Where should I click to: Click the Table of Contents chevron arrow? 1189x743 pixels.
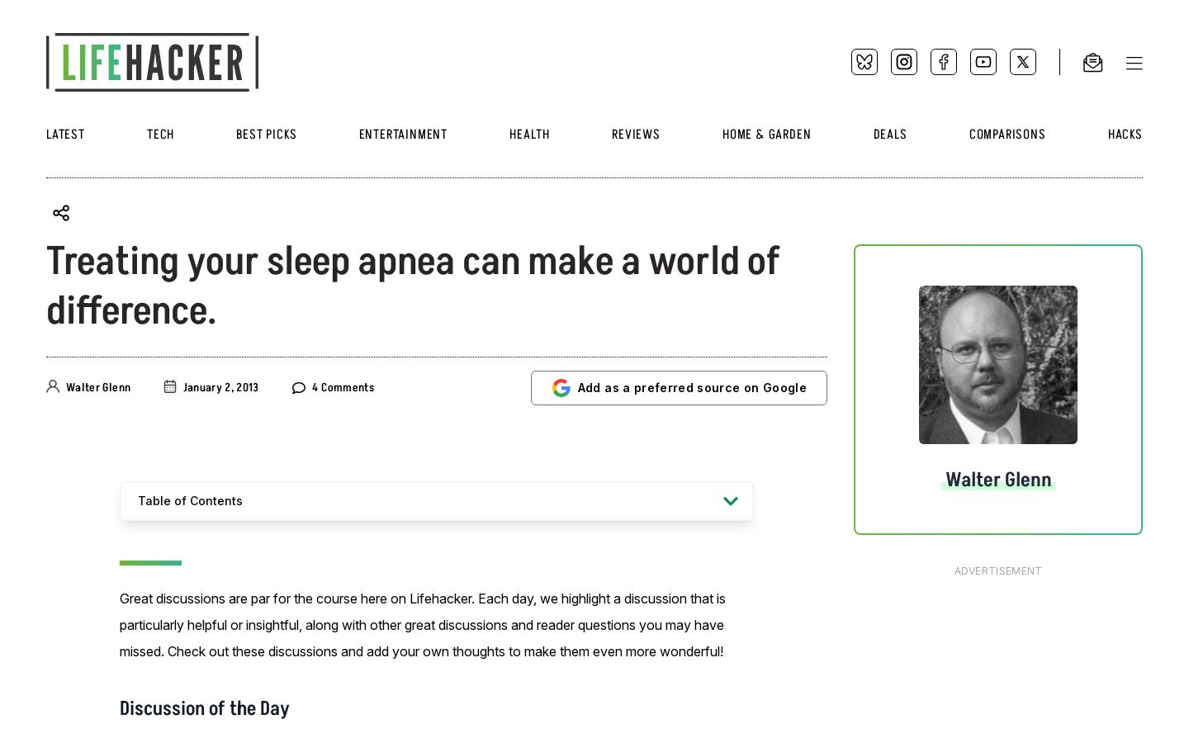coord(731,501)
